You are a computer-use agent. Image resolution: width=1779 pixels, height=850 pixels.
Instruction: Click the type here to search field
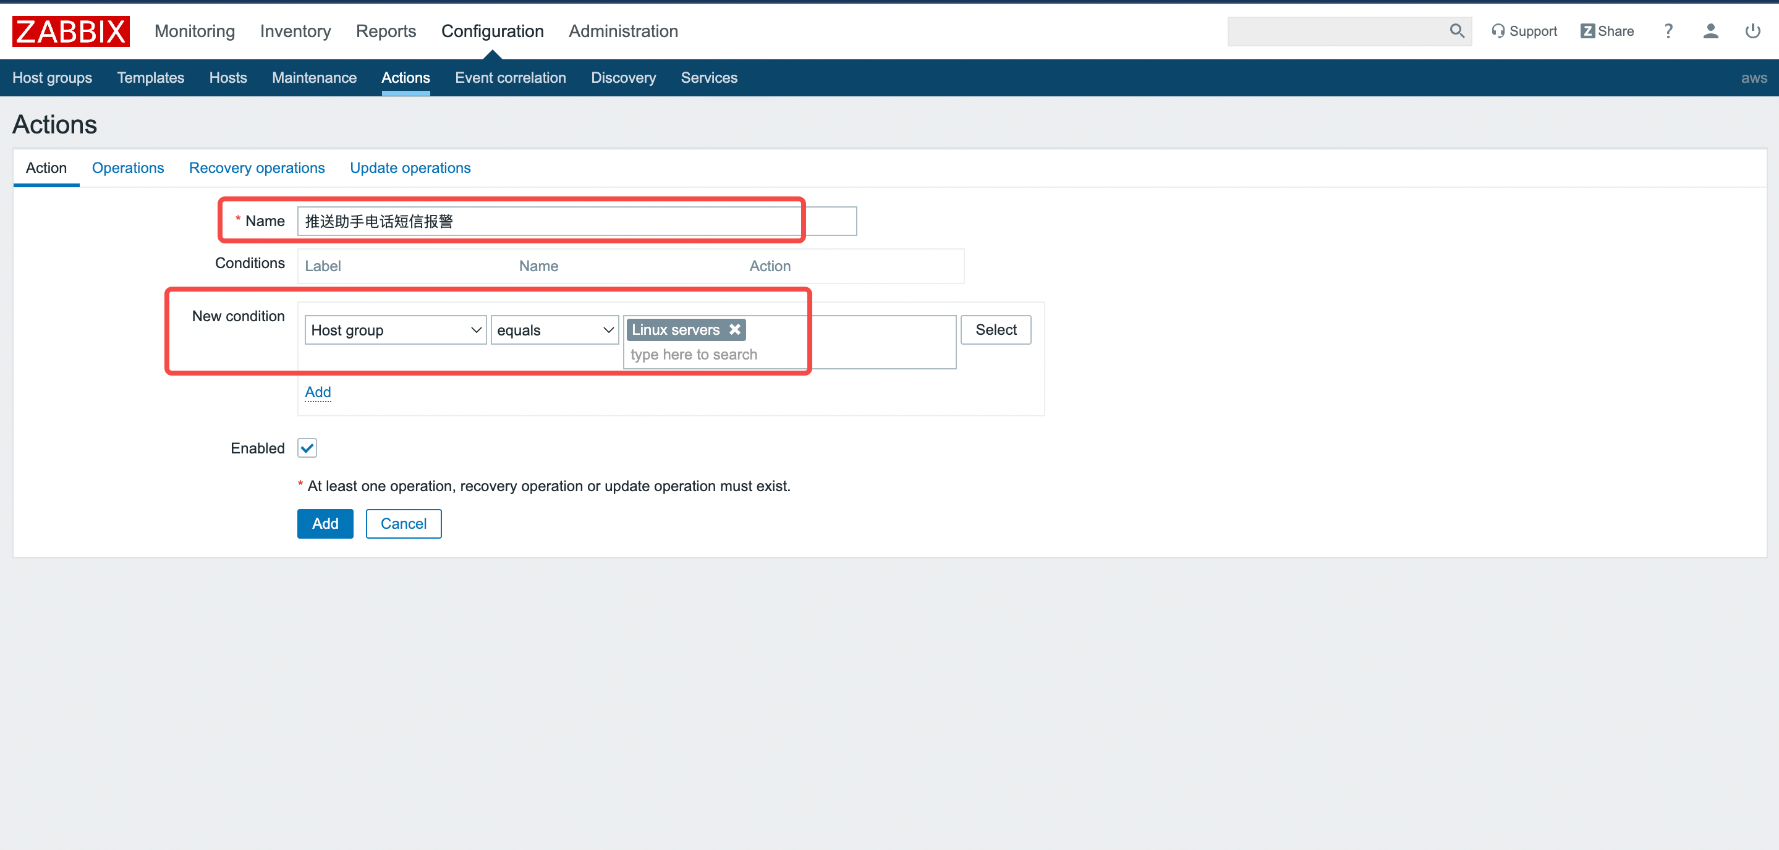click(789, 355)
